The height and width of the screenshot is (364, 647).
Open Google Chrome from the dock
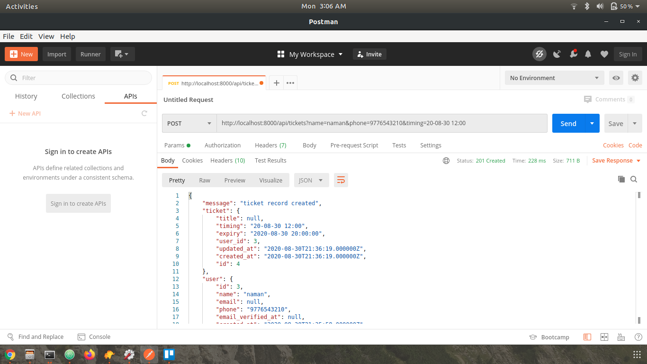click(10, 355)
